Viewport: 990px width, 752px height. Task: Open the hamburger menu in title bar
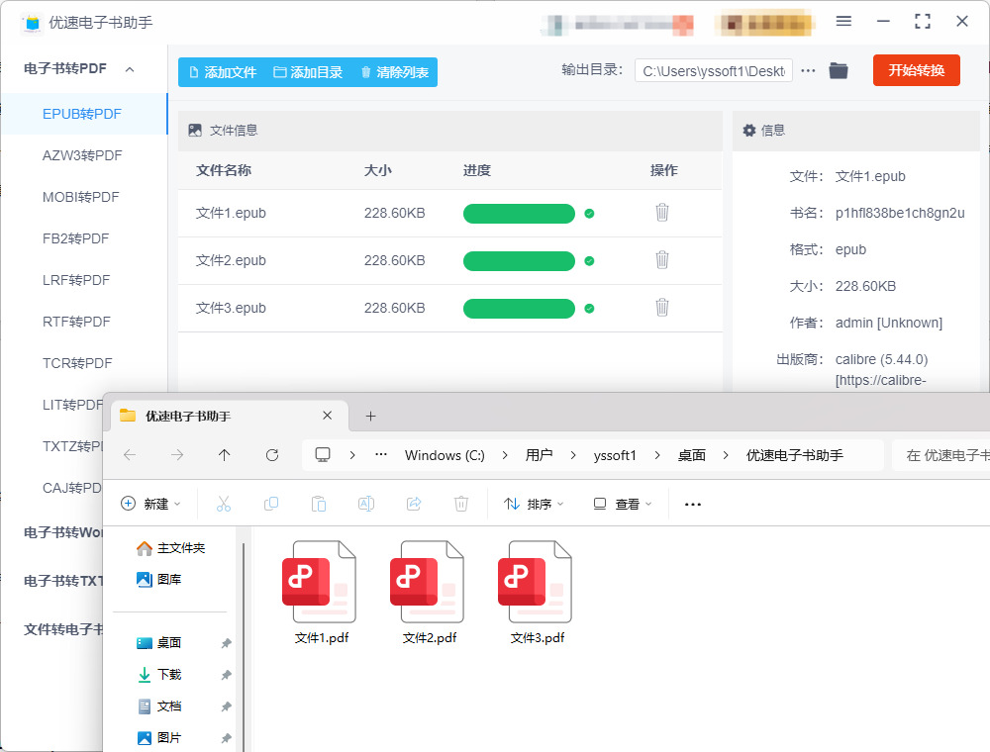click(x=843, y=22)
